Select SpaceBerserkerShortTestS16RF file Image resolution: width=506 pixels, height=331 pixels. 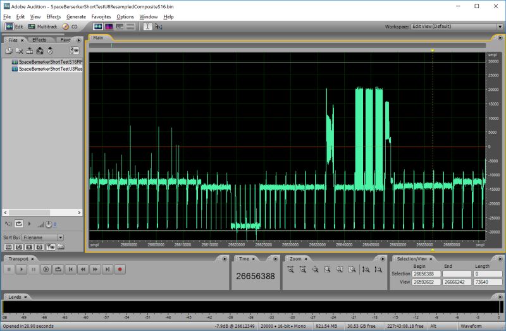(x=47, y=62)
